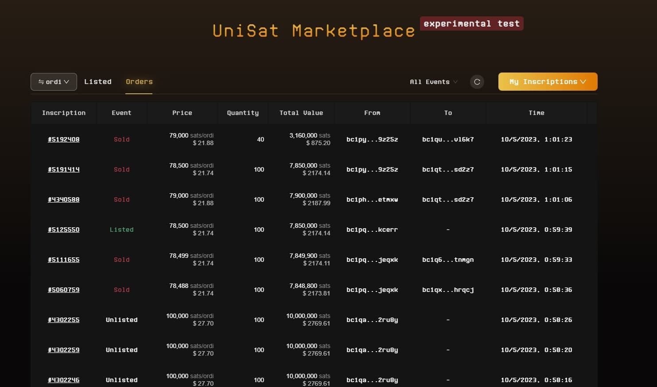Click sender bc1pq...kcerr
Viewport: 657px width, 387px height.
(372, 230)
